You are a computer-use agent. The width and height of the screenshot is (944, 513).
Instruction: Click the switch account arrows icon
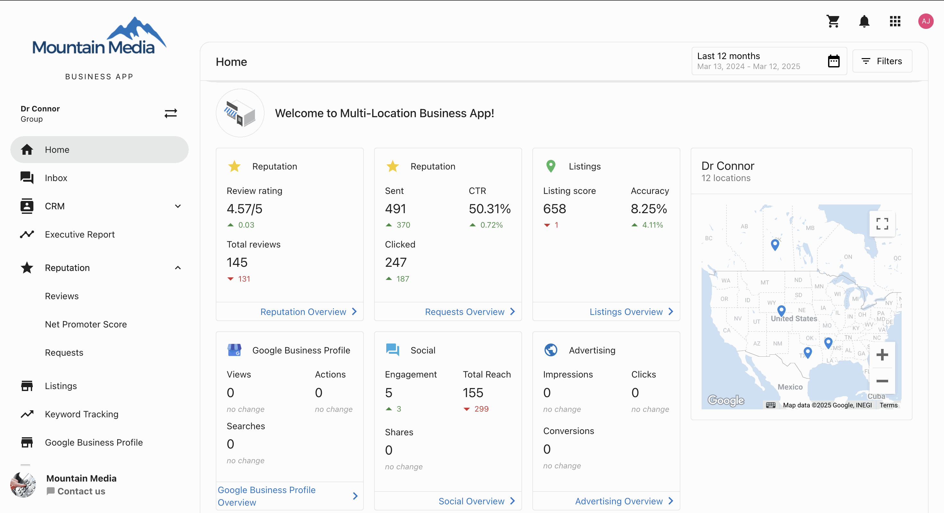(171, 113)
